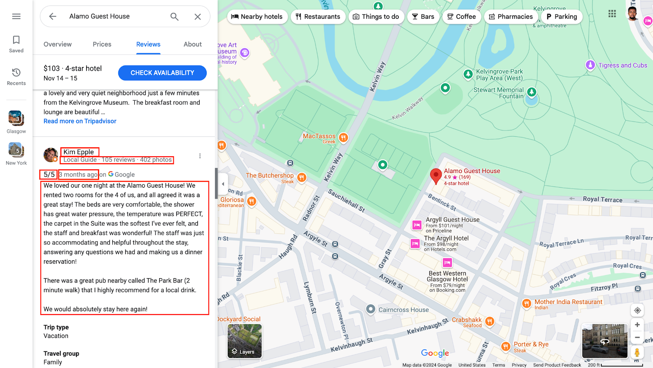
Task: Select the Argyll Guest House hotel marker
Action: tap(417, 225)
